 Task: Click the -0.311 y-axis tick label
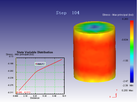point(11,93)
